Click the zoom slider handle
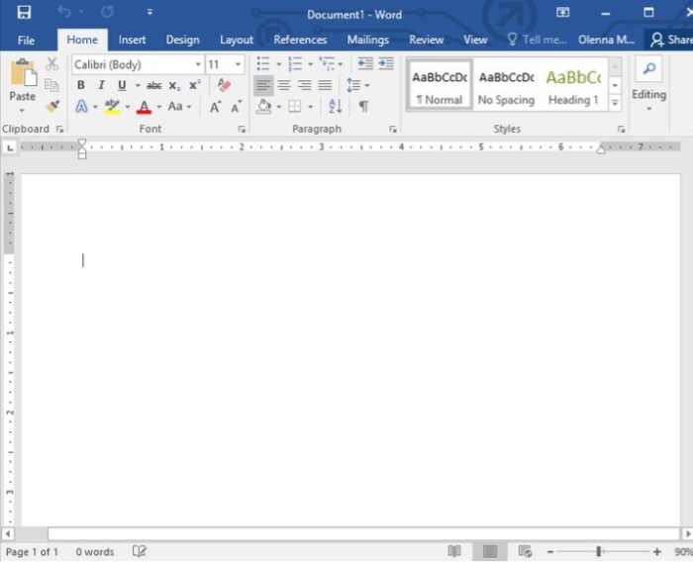Image resolution: width=693 pixels, height=562 pixels. point(598,551)
